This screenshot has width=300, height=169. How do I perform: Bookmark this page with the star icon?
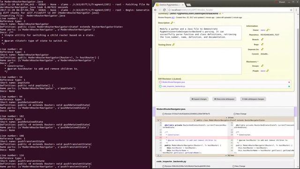[x=291, y=10]
